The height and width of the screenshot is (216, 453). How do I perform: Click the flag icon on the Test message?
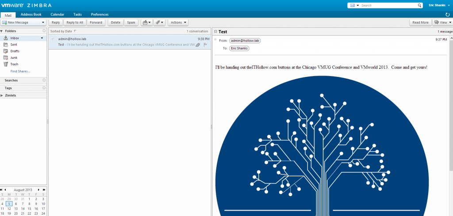point(205,45)
